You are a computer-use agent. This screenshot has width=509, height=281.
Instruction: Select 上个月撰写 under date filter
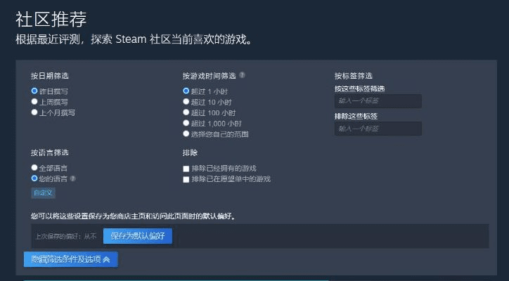pos(34,112)
